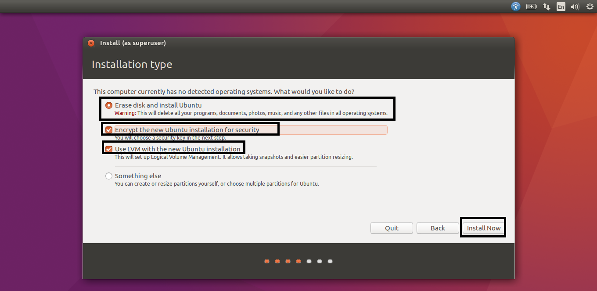This screenshot has height=291, width=597.
Task: Open the system gear menu
Action: pyautogui.click(x=590, y=7)
